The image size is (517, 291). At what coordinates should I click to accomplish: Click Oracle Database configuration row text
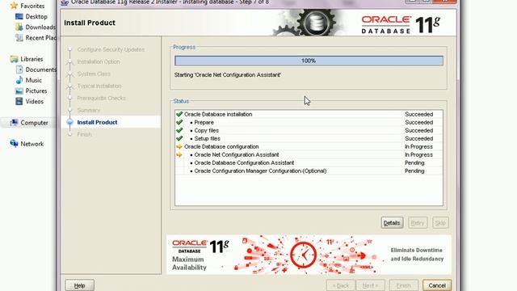[x=221, y=146]
